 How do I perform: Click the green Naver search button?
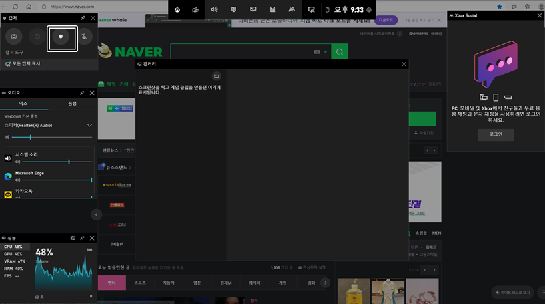tap(340, 52)
